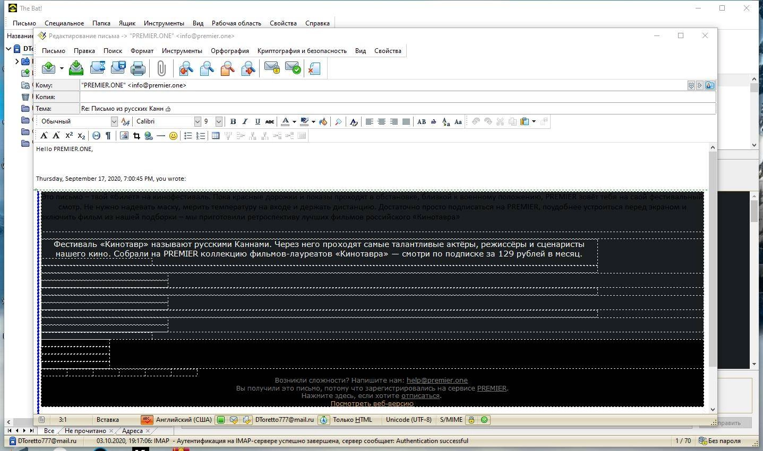Screen dimensions: 763x451
Task: Toggle underline formatting
Action: point(258,121)
